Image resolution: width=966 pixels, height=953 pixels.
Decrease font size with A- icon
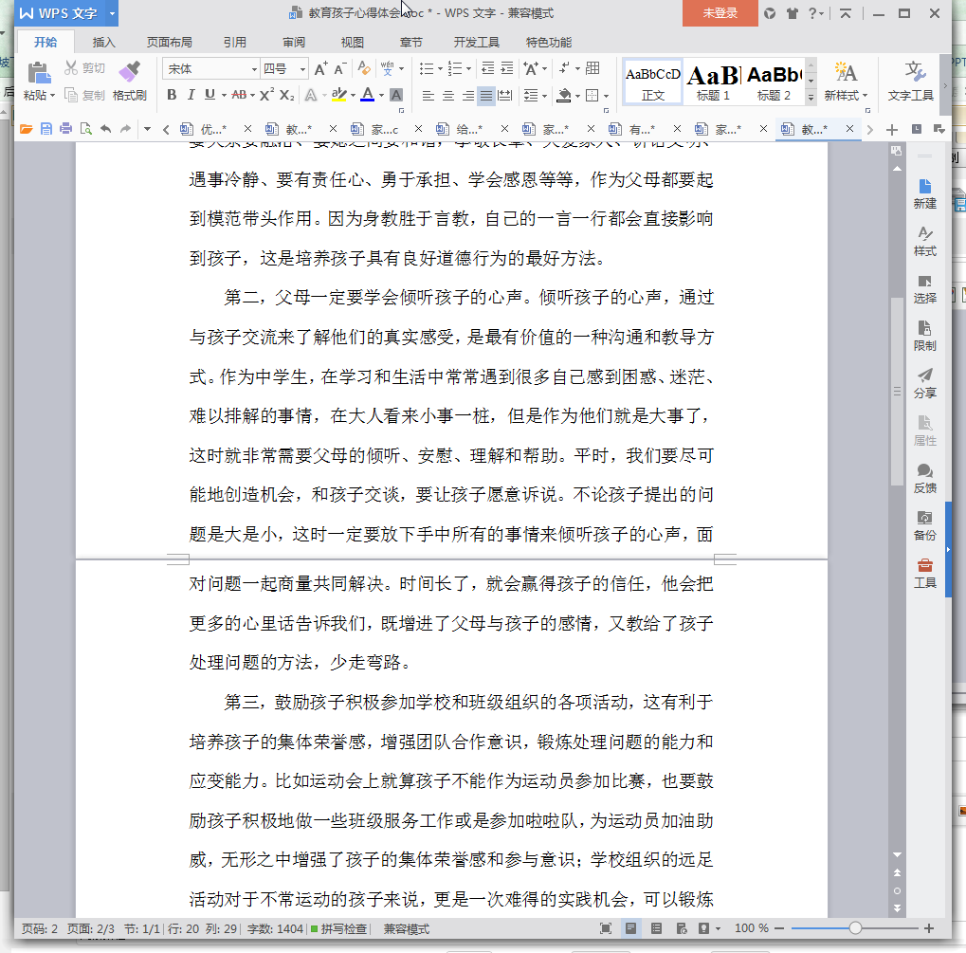pos(340,68)
